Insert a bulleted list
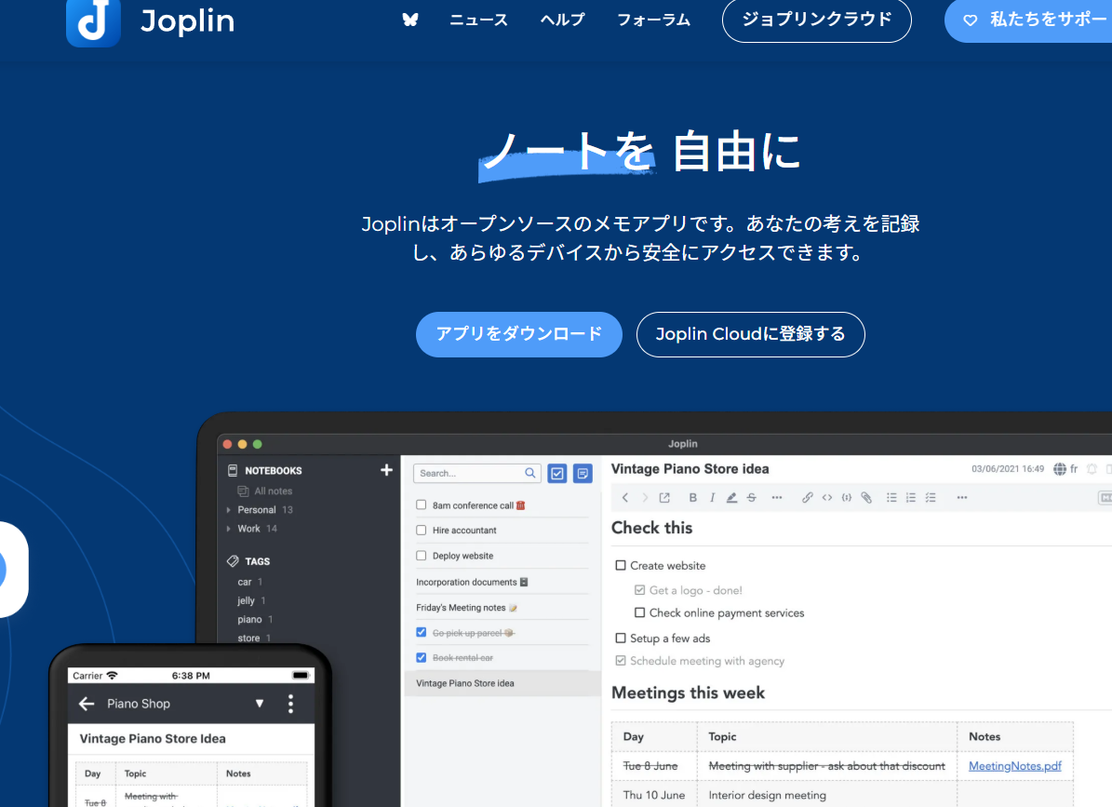This screenshot has height=807, width=1112. point(891,498)
